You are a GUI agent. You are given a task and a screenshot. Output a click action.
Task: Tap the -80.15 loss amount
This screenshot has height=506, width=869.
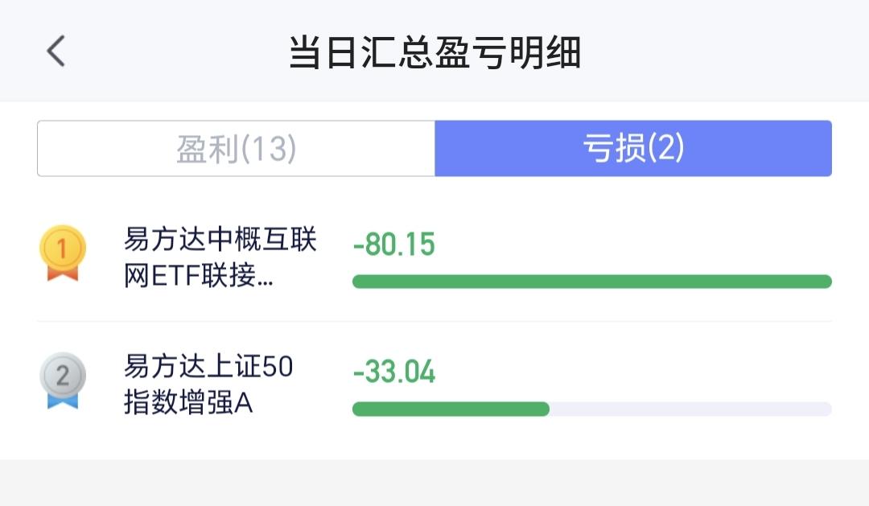[x=393, y=245]
